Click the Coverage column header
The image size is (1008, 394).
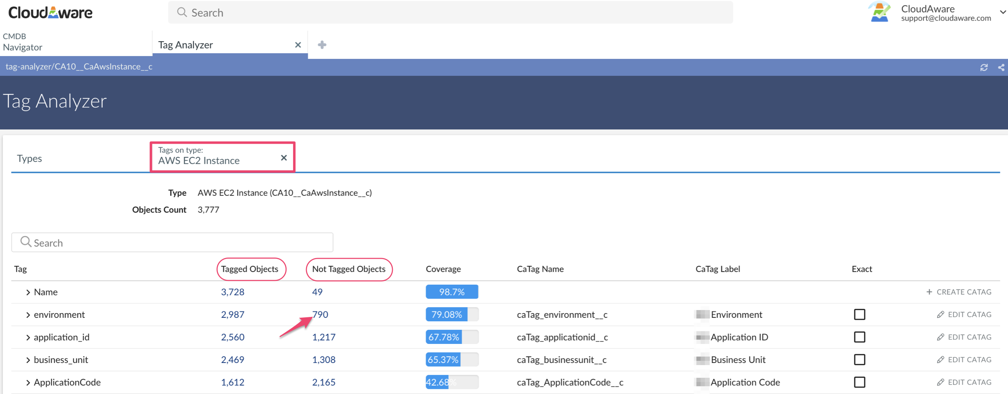(x=443, y=269)
